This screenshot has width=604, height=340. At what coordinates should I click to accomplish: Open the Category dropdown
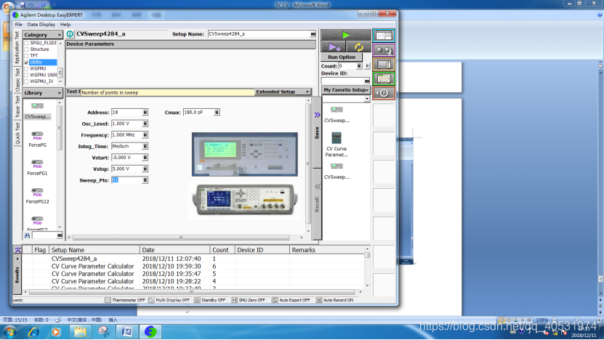tap(42, 35)
